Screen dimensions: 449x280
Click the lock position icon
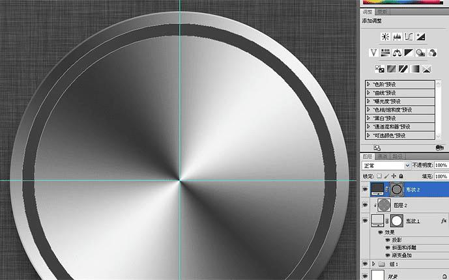coord(394,176)
